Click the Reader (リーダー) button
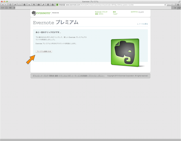This screenshot has width=181, height=141. pyautogui.click(x=171, y=5)
